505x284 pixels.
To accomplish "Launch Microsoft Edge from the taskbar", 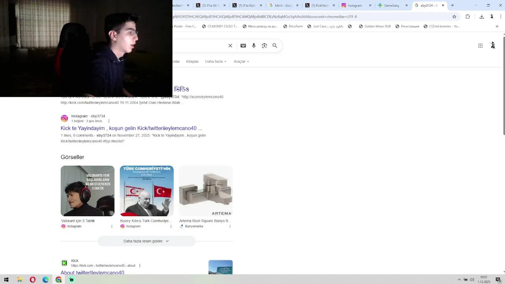I will tap(45, 280).
